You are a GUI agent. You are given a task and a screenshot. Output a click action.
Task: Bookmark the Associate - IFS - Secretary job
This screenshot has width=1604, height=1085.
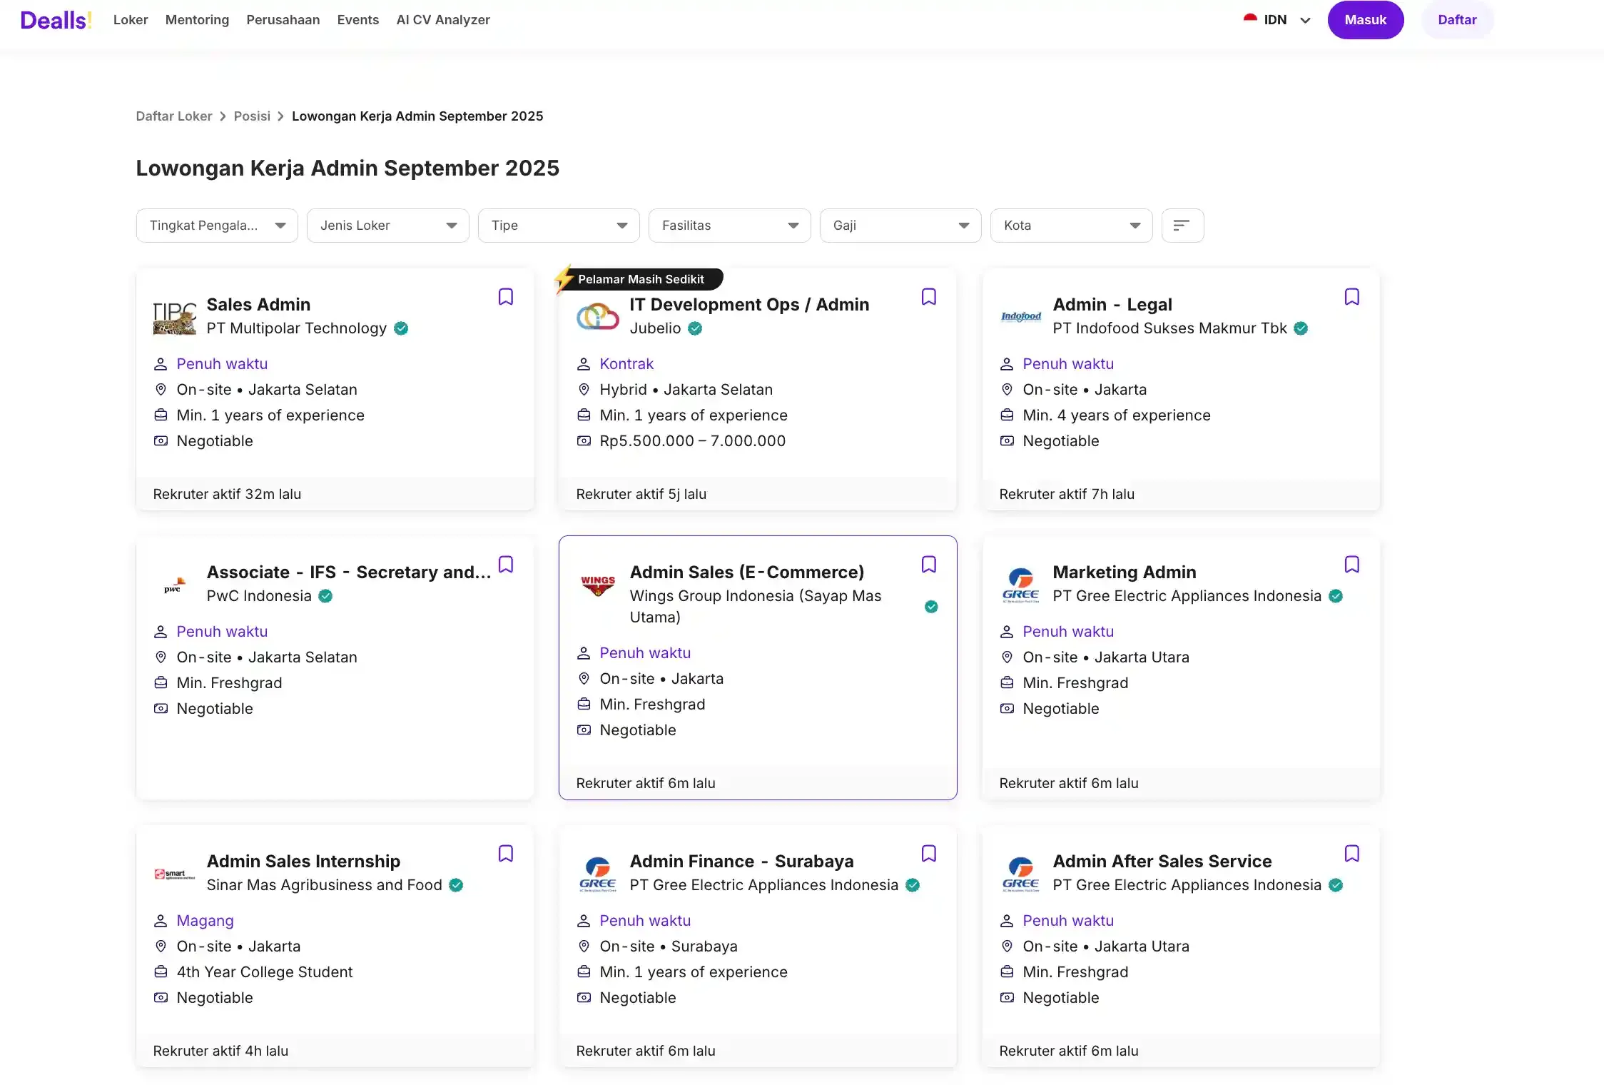click(x=506, y=565)
